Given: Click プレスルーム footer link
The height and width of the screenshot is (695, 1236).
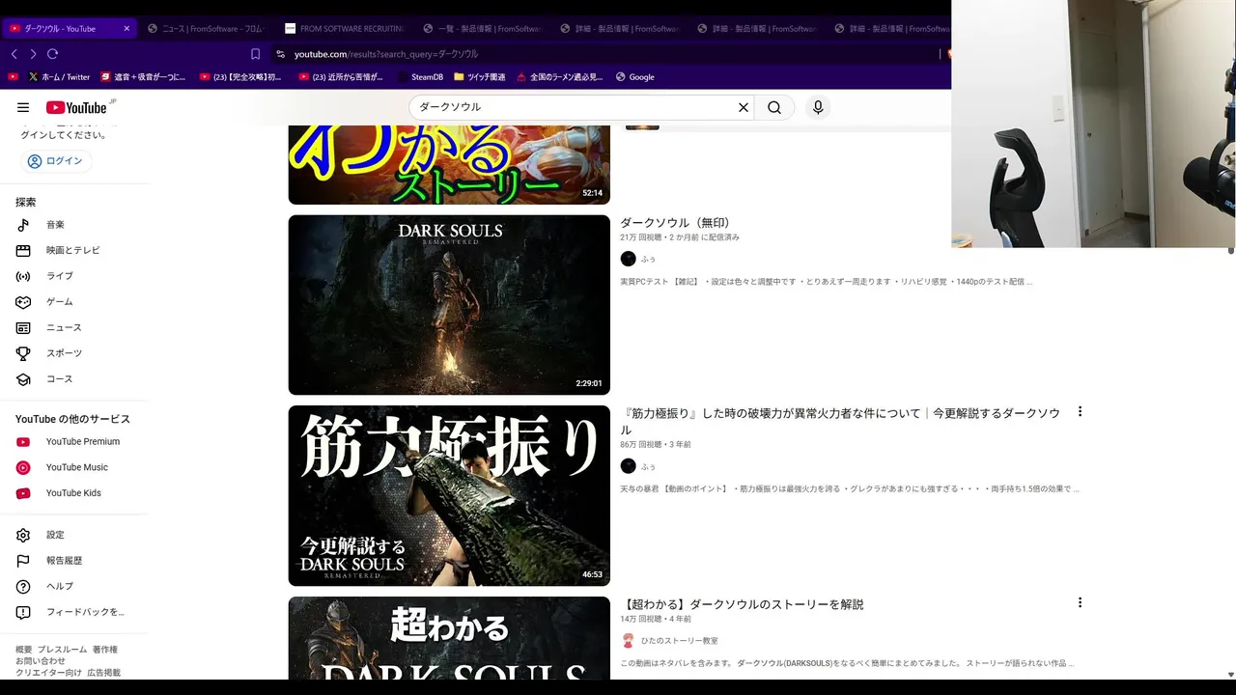Looking at the screenshot, I should point(62,650).
